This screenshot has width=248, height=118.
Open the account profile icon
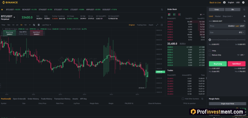pos(224,3)
